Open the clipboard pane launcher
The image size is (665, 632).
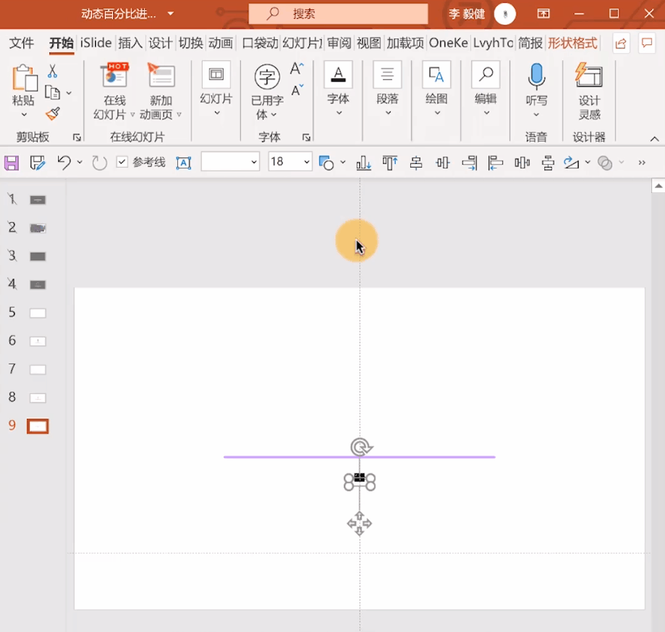coord(77,137)
